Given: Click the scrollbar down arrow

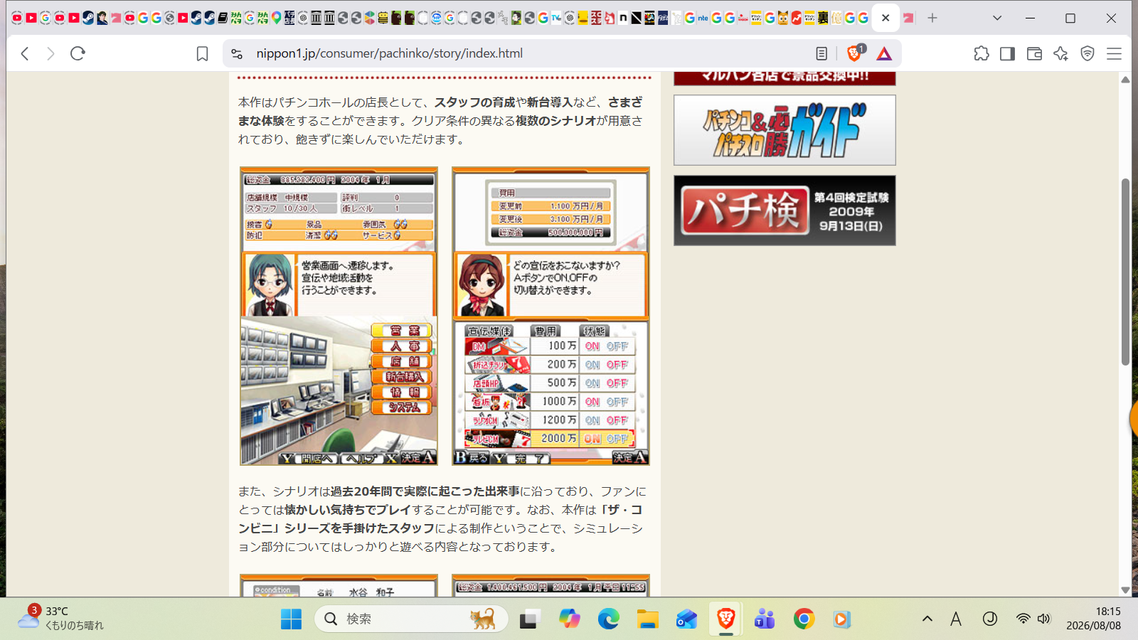Looking at the screenshot, I should point(1125,590).
